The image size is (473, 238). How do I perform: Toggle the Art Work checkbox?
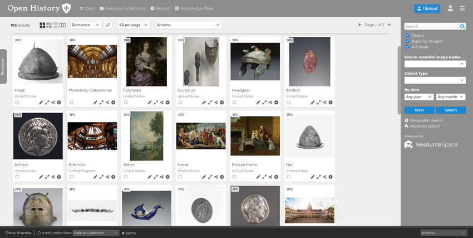point(407,47)
